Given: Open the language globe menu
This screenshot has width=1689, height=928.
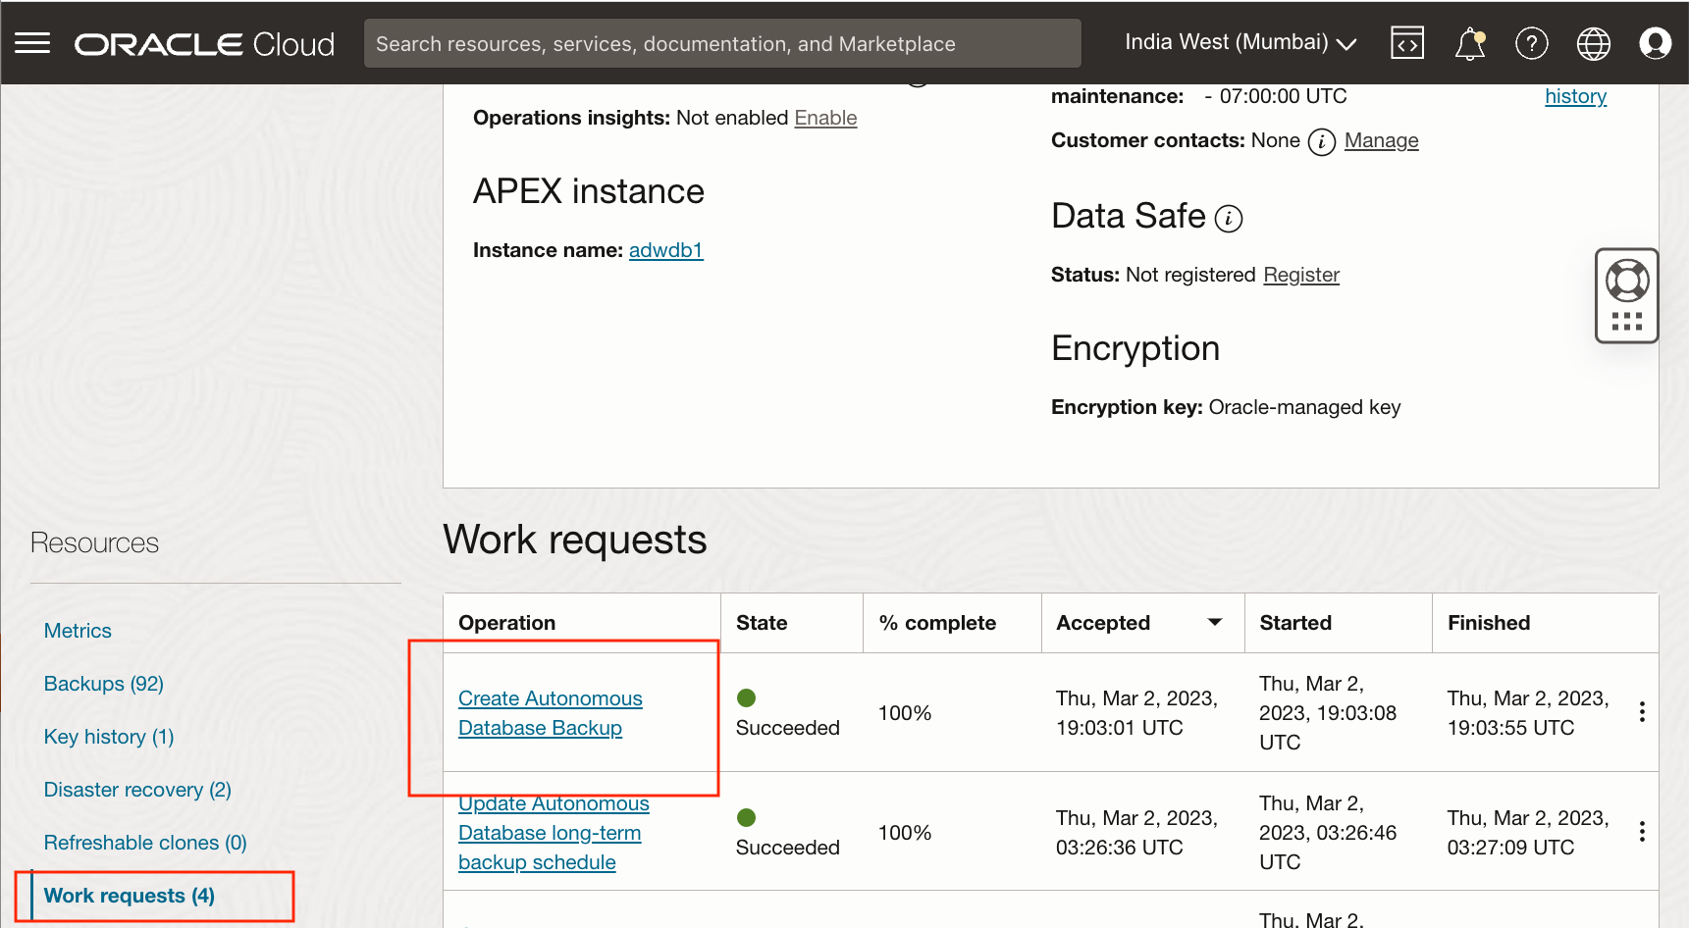Looking at the screenshot, I should click(x=1593, y=43).
